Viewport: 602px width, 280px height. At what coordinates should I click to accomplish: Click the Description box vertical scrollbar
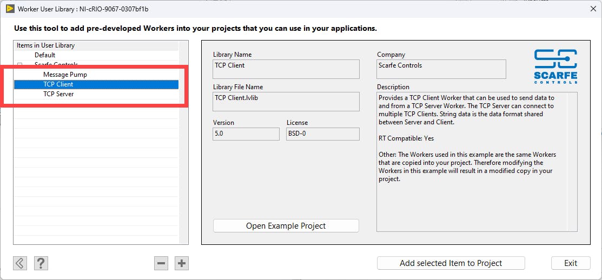[573, 162]
